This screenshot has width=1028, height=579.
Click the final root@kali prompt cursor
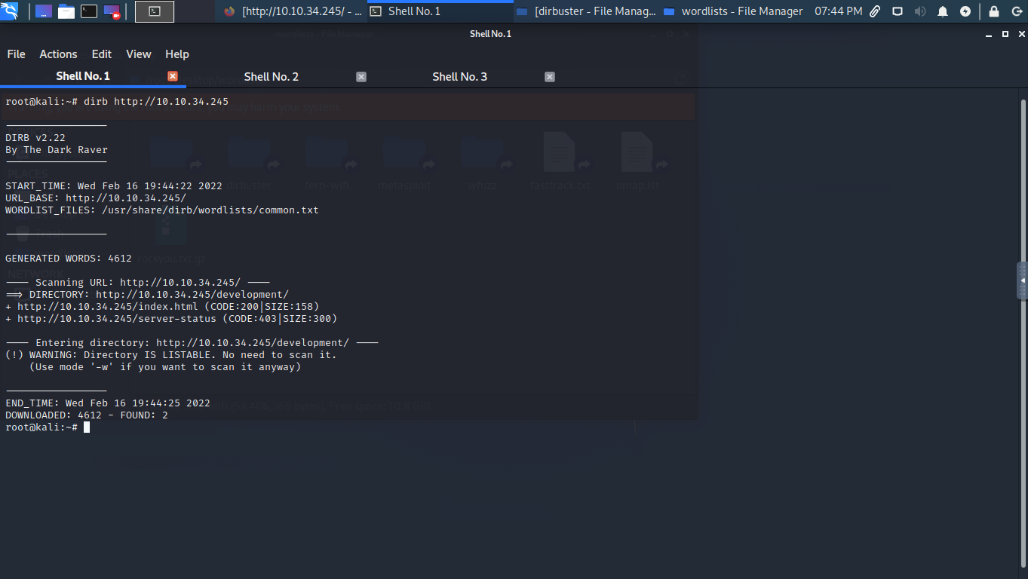point(87,427)
